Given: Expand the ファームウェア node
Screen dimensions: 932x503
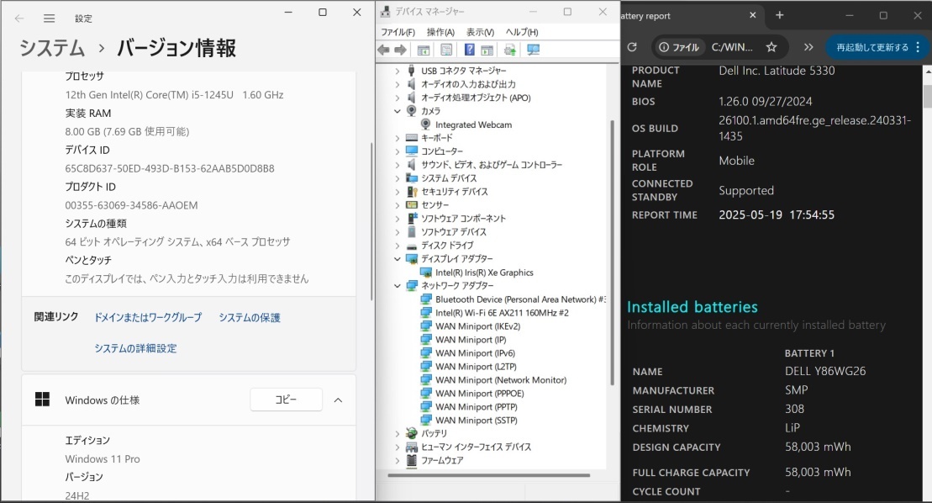Looking at the screenshot, I should click(x=397, y=461).
